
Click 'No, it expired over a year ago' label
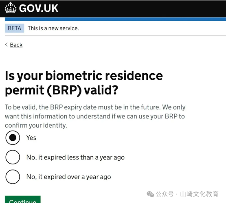point(68,177)
